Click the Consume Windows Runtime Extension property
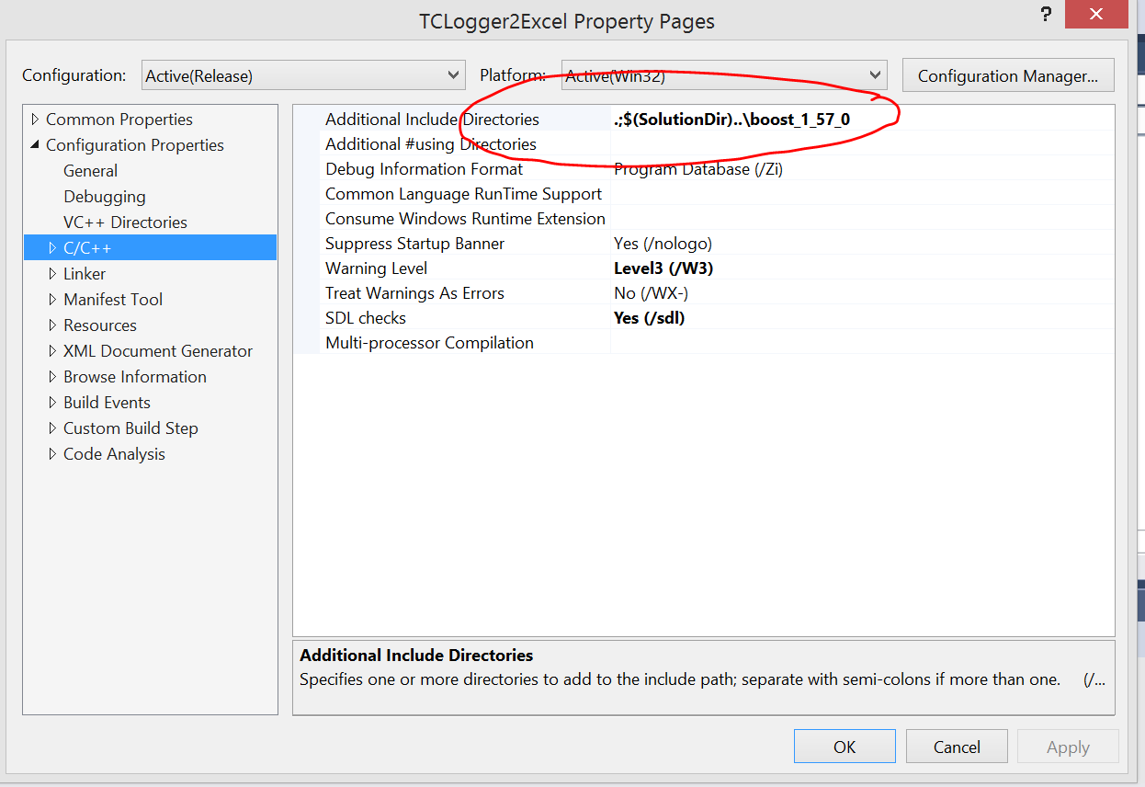This screenshot has height=787, width=1145. click(x=465, y=219)
